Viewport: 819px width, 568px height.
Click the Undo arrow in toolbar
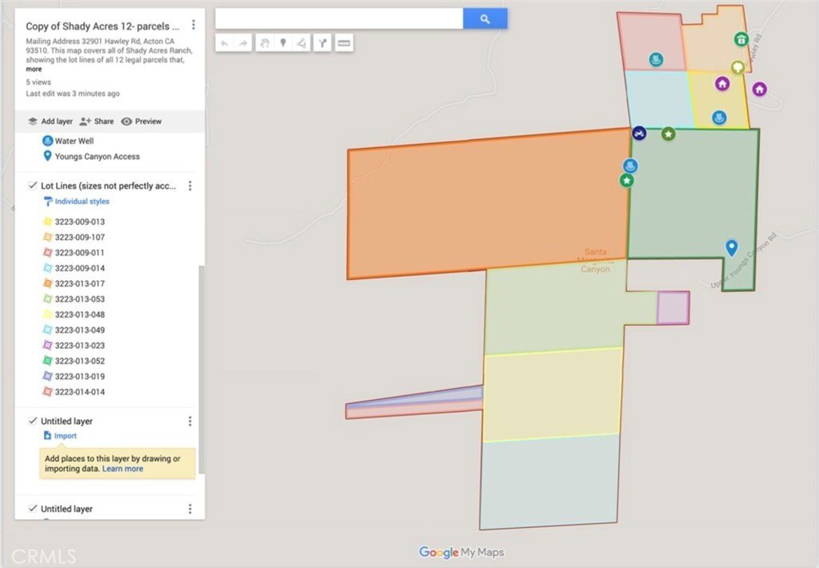(225, 43)
